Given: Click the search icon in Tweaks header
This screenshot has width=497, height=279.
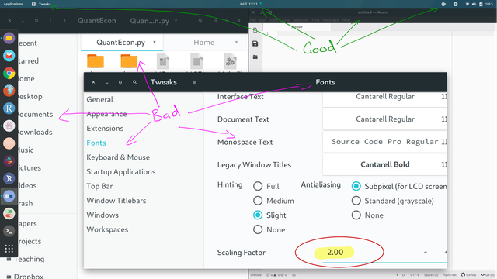Looking at the screenshot, I should coord(134,82).
